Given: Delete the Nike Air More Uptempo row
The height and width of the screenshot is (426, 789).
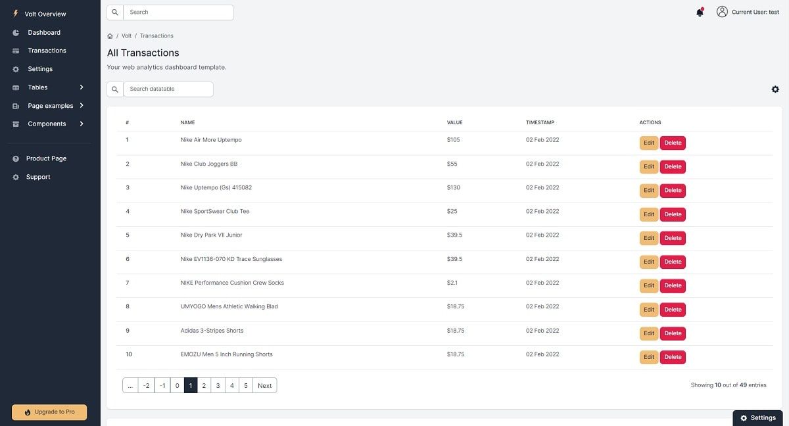Looking at the screenshot, I should click(x=673, y=143).
